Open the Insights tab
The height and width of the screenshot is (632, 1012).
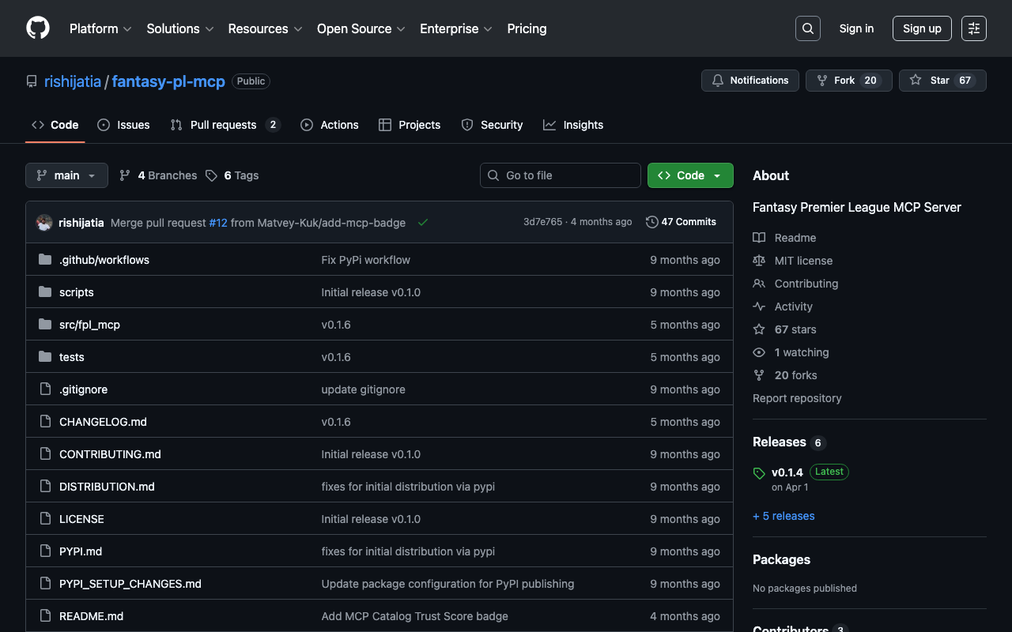[x=573, y=125]
